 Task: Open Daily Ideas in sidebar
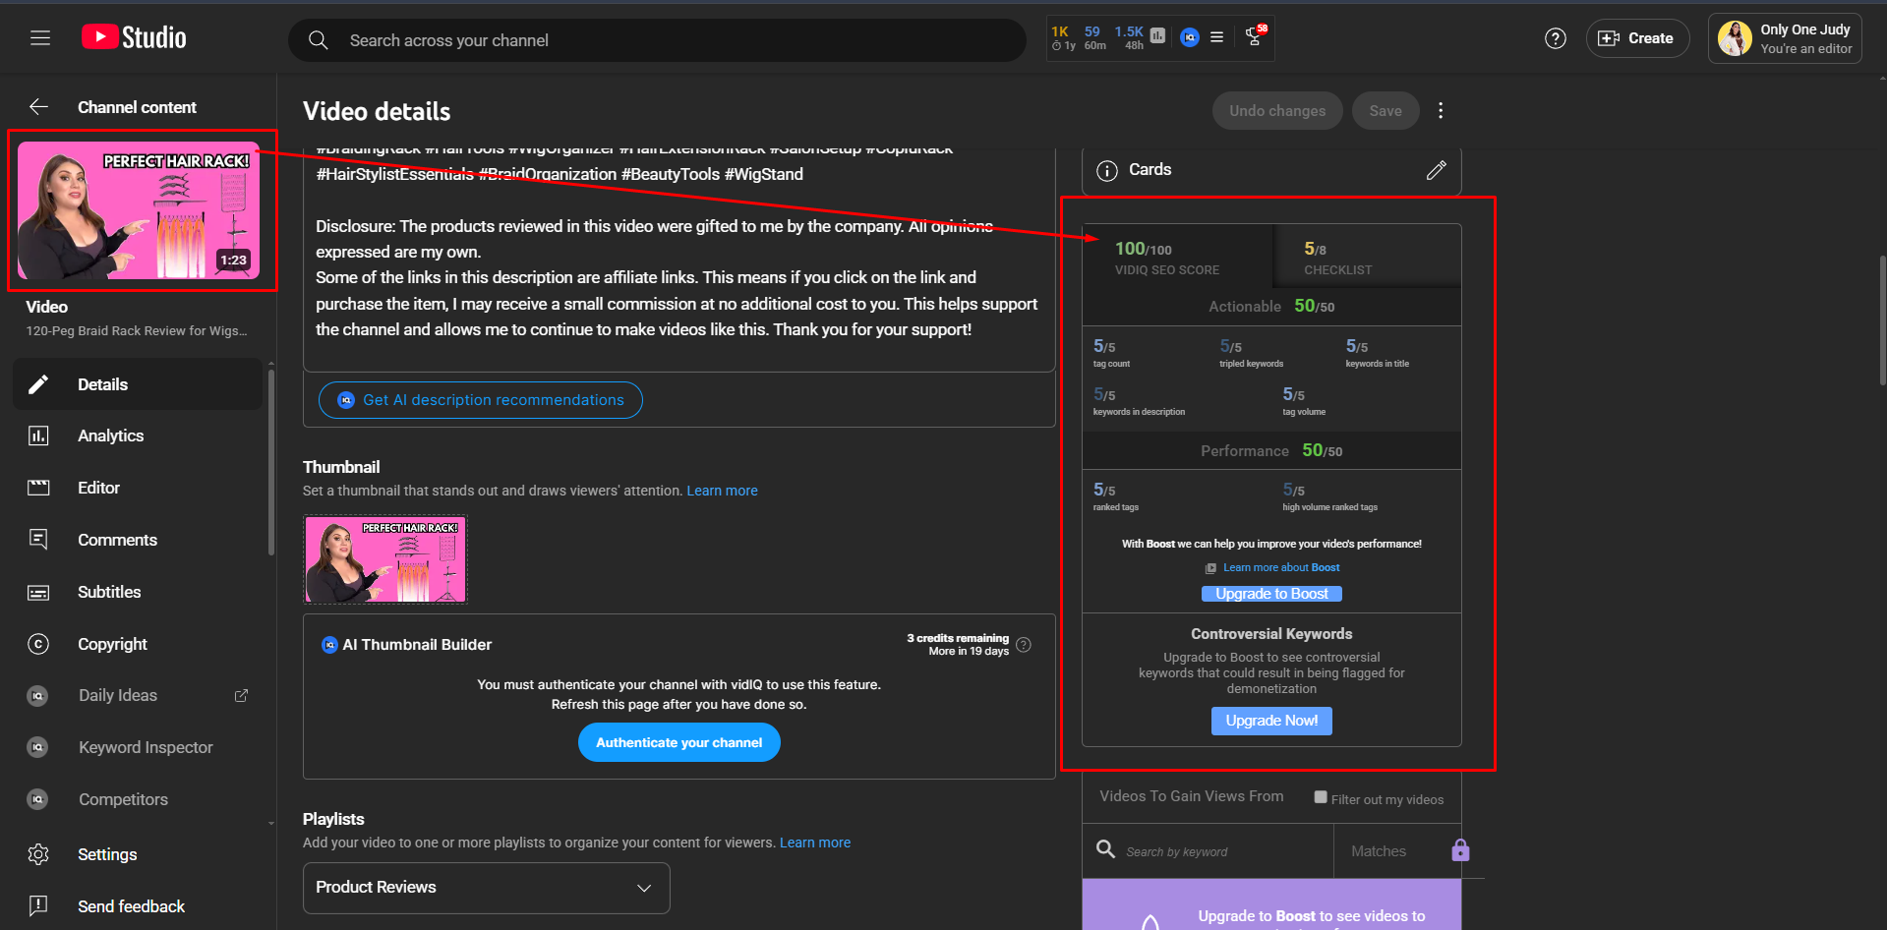(x=118, y=695)
